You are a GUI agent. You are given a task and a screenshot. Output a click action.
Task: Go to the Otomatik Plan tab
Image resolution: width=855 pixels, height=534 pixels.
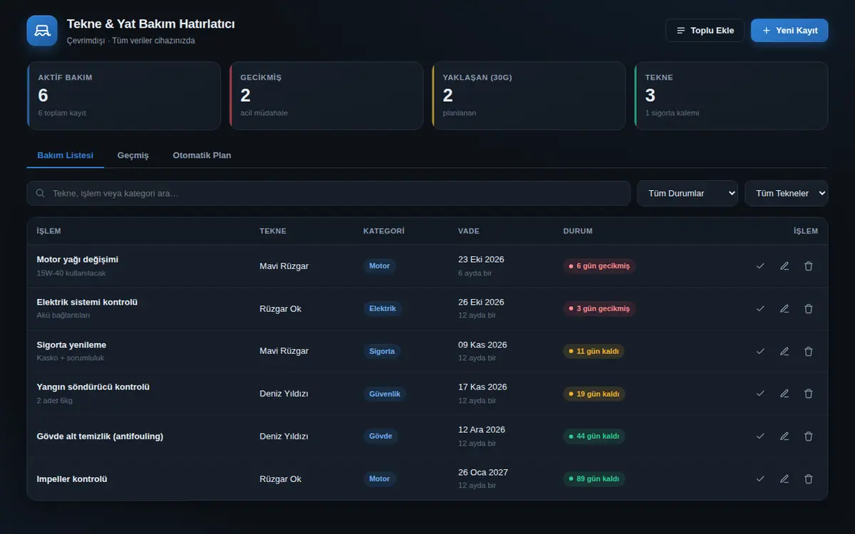point(202,155)
